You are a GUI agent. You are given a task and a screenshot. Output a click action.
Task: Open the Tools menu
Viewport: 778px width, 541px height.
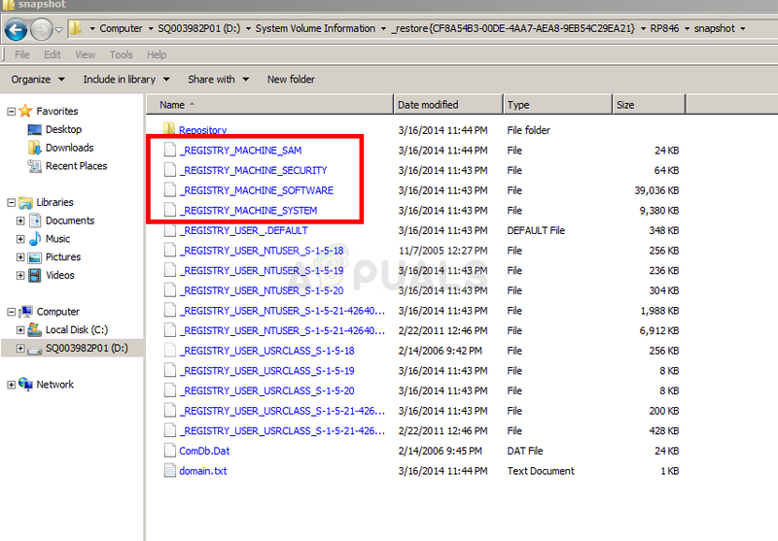pyautogui.click(x=121, y=54)
